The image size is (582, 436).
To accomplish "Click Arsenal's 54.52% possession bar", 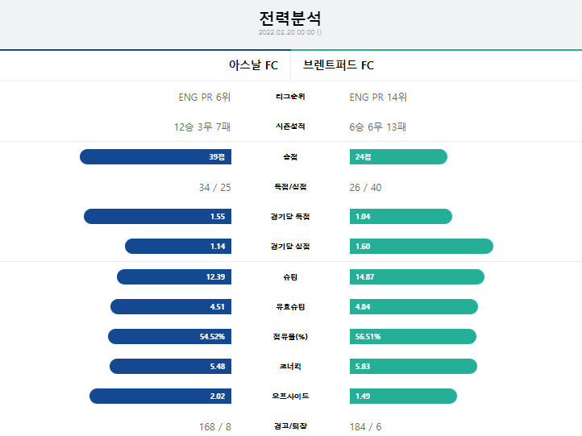I will pos(169,337).
